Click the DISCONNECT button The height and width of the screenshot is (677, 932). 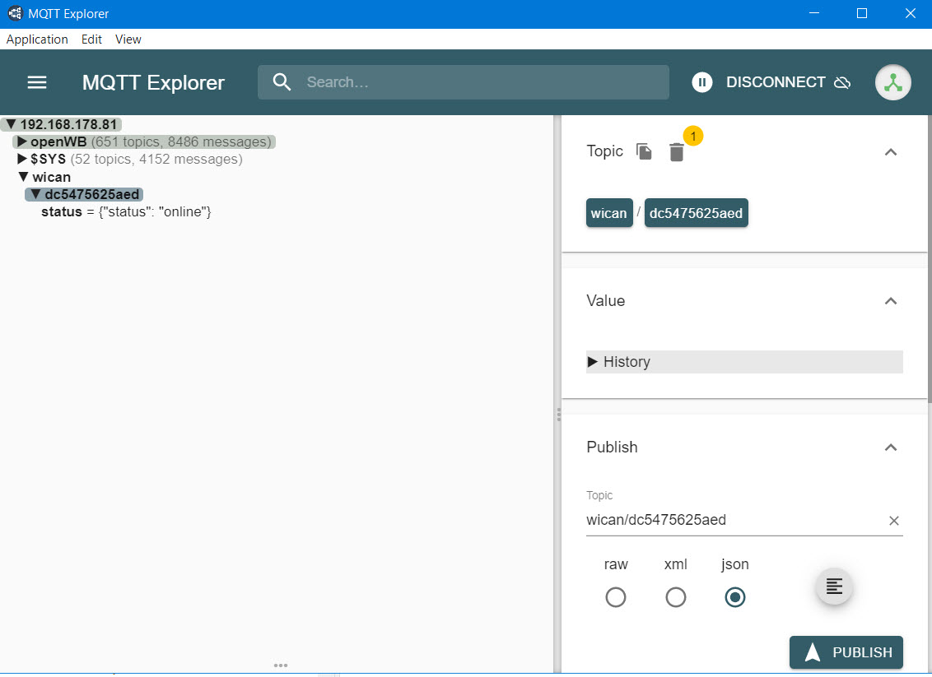[x=788, y=82]
